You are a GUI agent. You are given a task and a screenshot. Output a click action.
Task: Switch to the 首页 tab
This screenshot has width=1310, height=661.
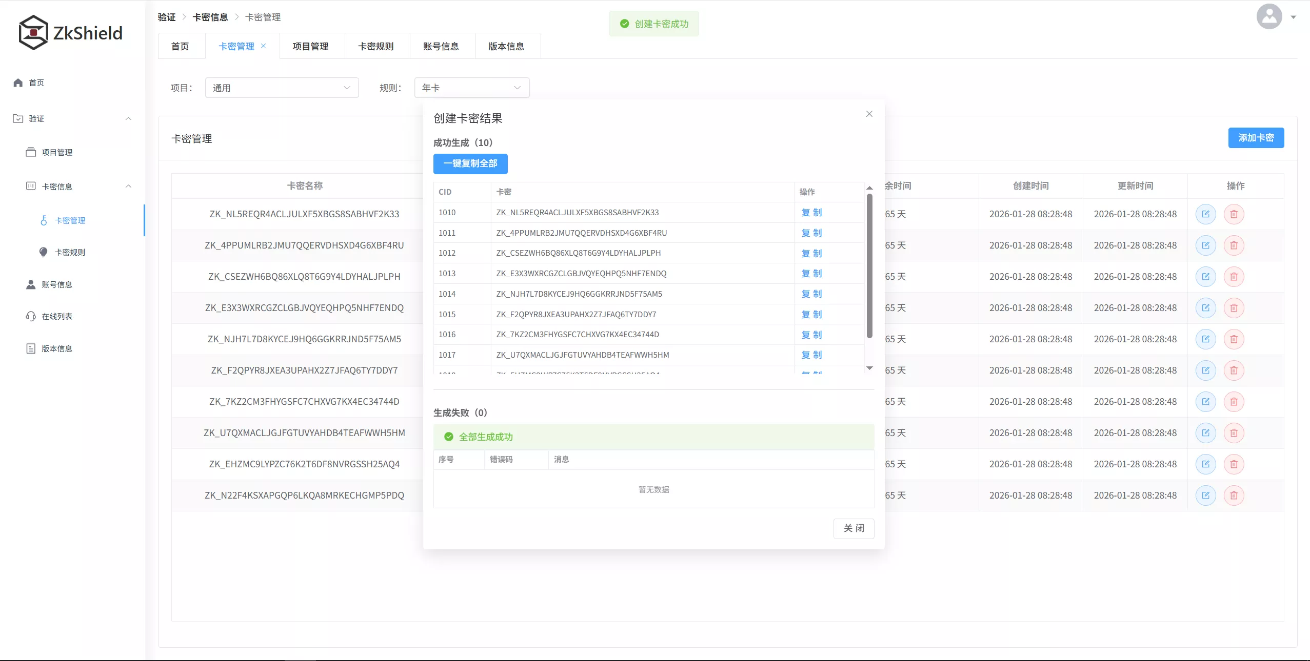[x=181, y=46]
